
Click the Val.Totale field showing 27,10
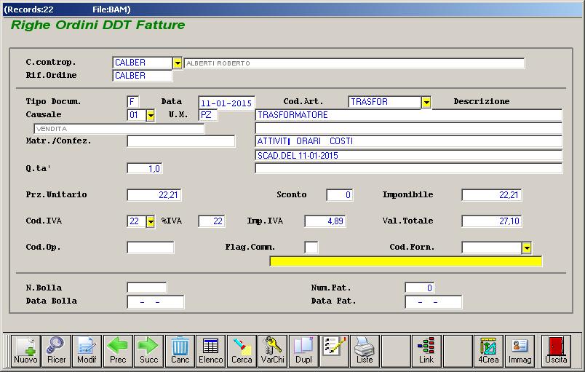[x=491, y=221]
